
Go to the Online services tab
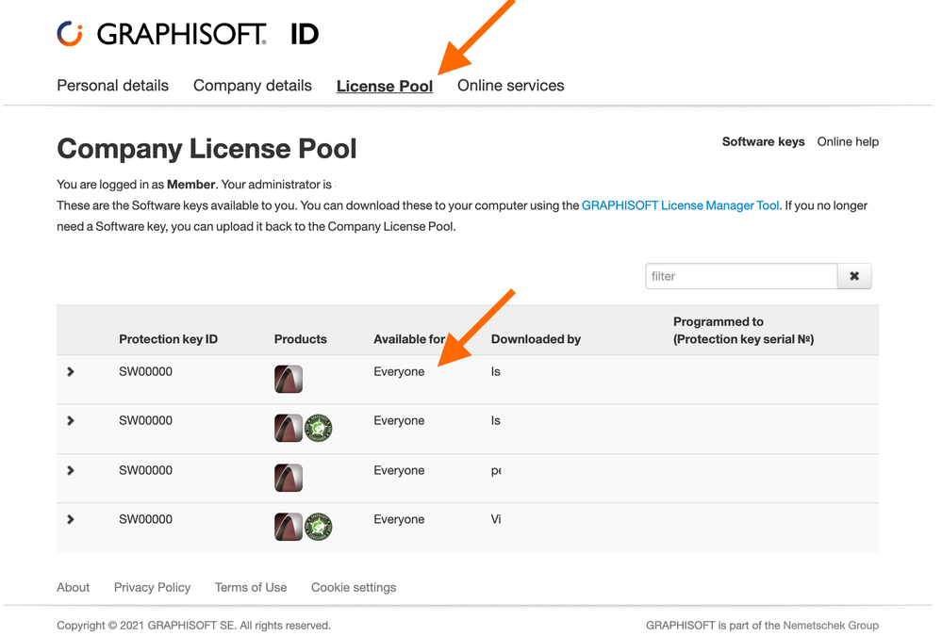coord(510,86)
